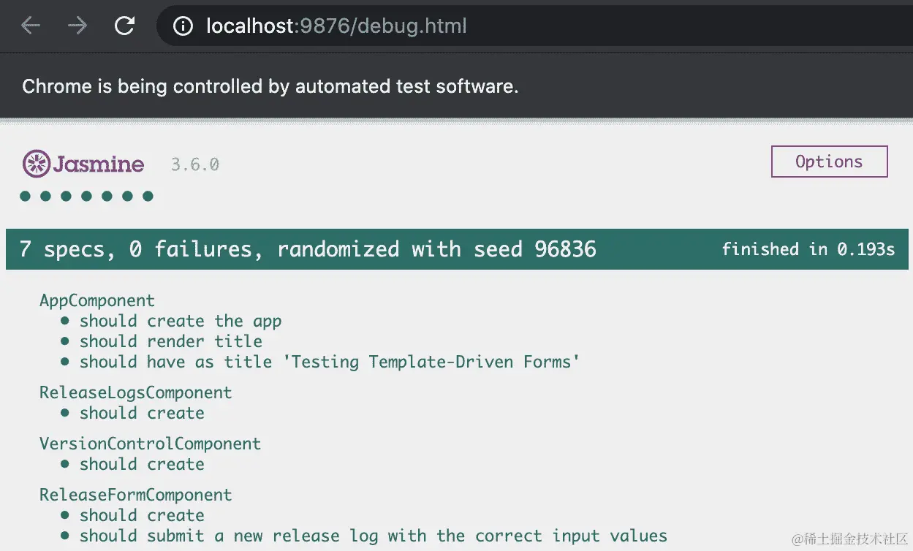
Task: Select 'finished in 0.193s' duration text
Action: point(808,249)
